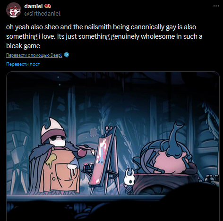Click the paint brush in Sheo's hand
The width and height of the screenshot is (223, 221).
pyautogui.click(x=88, y=150)
